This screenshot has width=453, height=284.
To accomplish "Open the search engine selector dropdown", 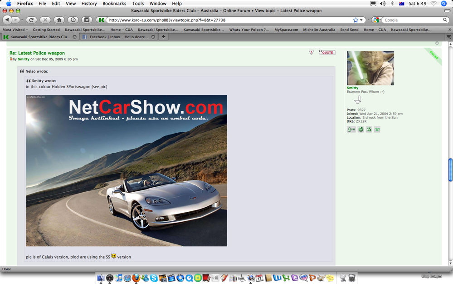I will point(376,20).
